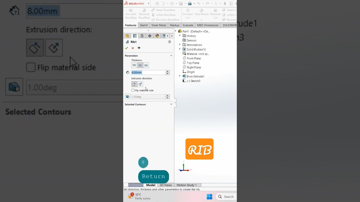Image resolution: width=360 pixels, height=202 pixels.
Task: Click the Select cursor tool icon
Action: [x=216, y=4]
